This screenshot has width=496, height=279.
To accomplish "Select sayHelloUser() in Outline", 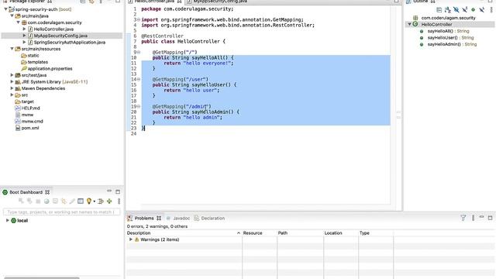I will pos(450,38).
